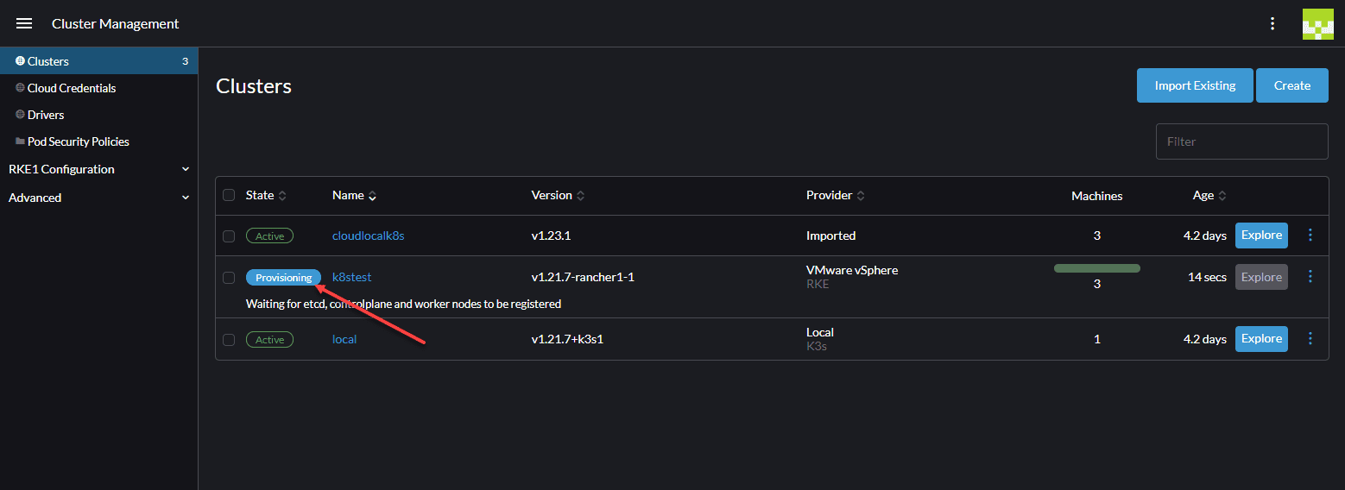Click the cluster Filter input field

pyautogui.click(x=1241, y=141)
